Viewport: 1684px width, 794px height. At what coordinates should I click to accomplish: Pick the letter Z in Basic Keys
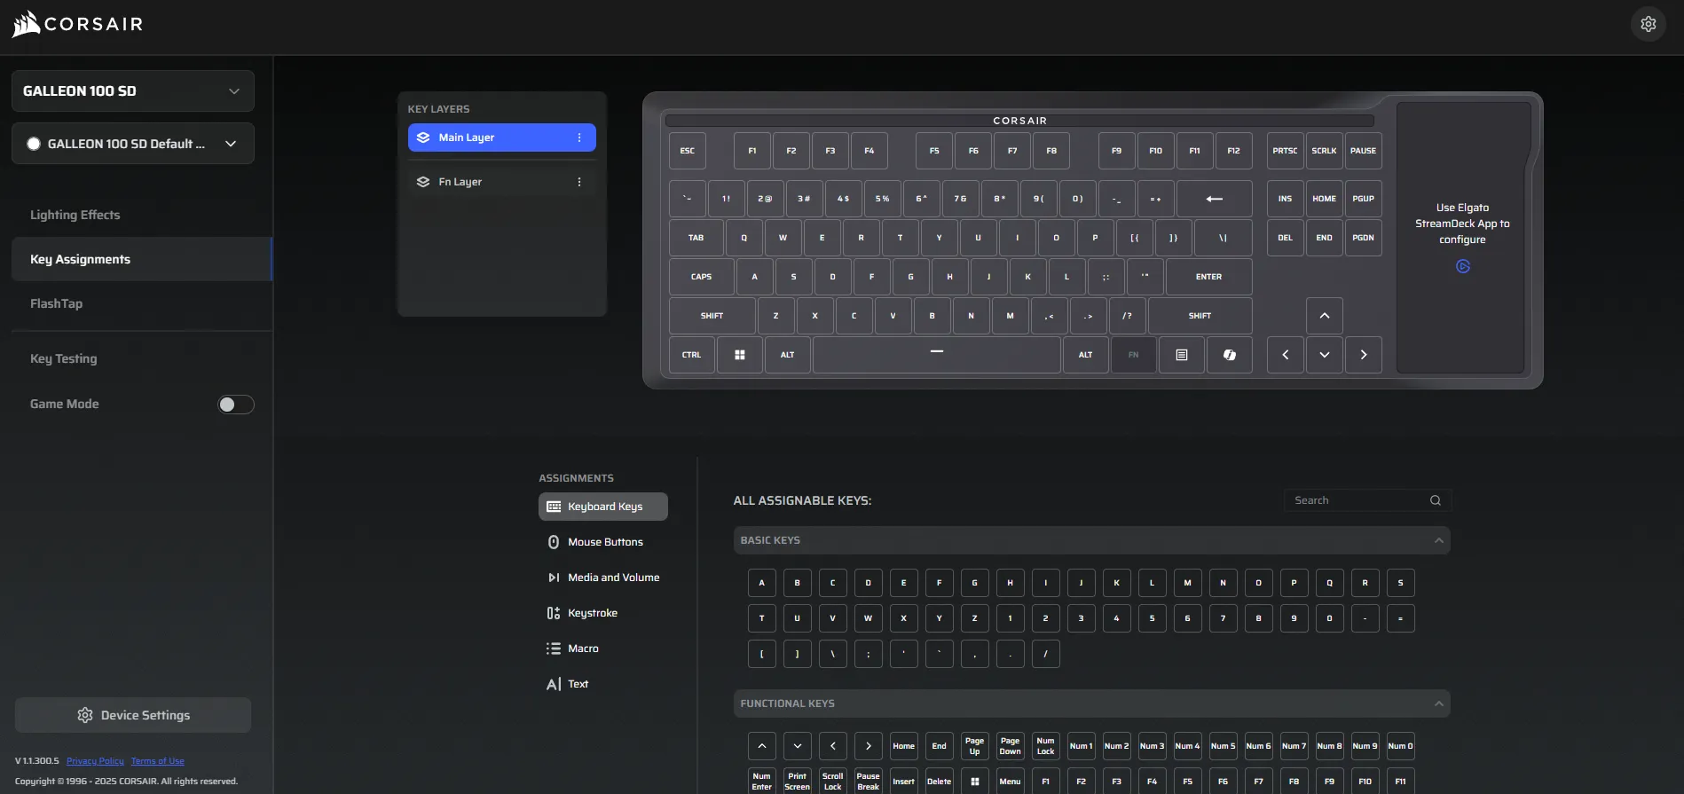974,618
